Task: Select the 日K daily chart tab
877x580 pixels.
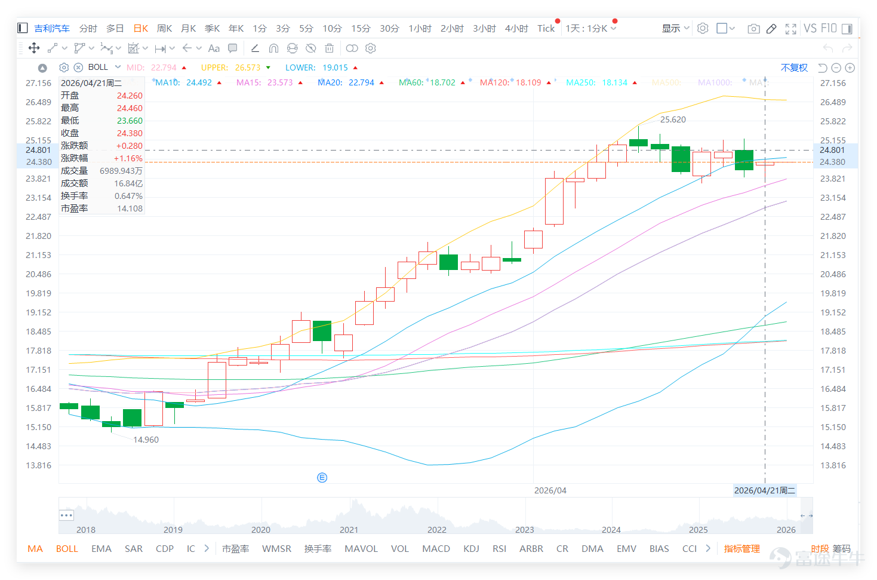Action: tap(140, 28)
